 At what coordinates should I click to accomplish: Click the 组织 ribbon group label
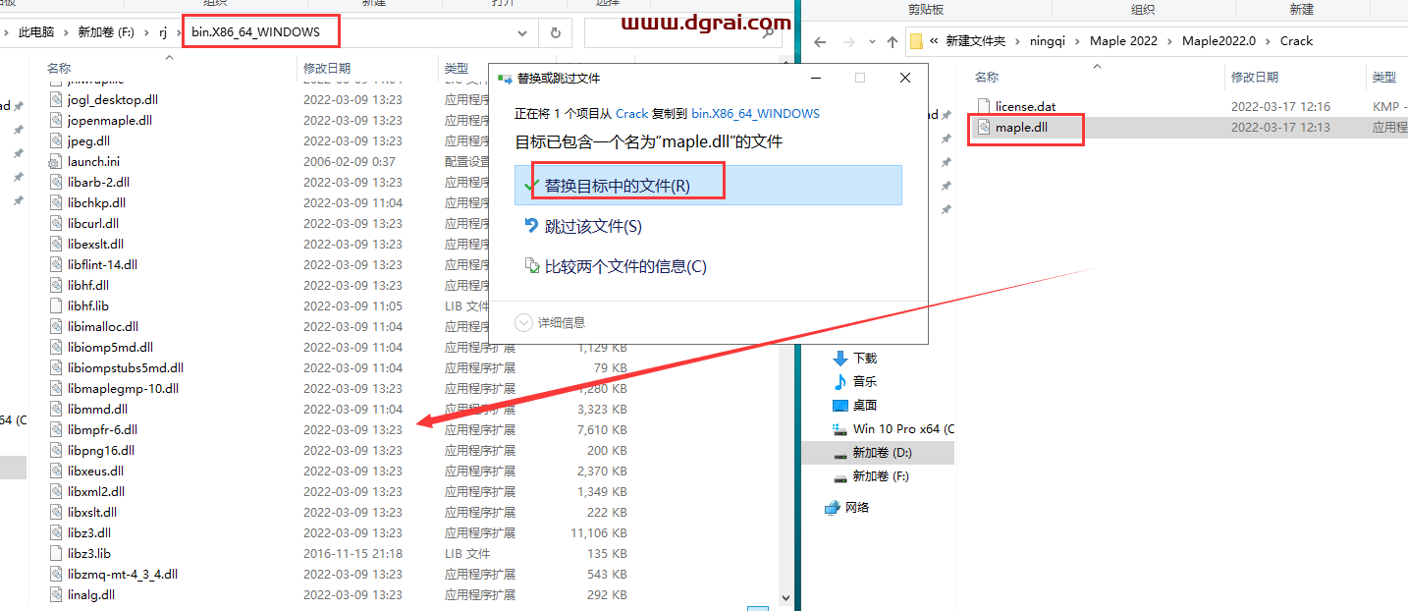[1142, 8]
